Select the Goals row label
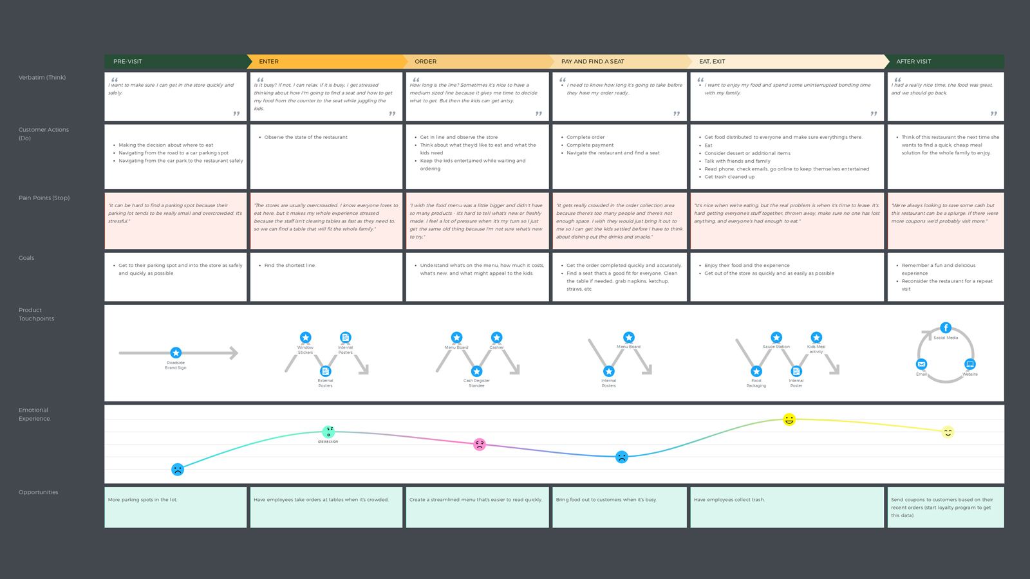 pos(26,257)
